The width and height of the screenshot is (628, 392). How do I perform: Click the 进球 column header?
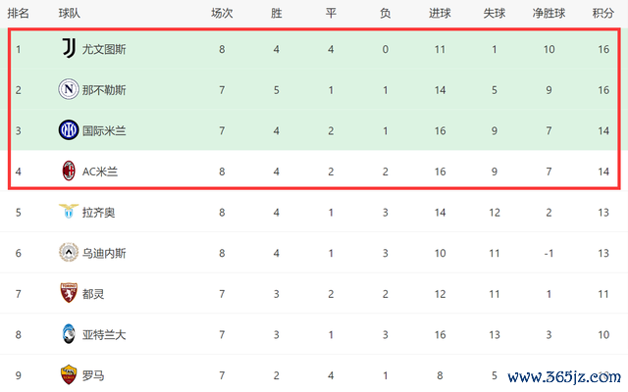click(x=440, y=13)
